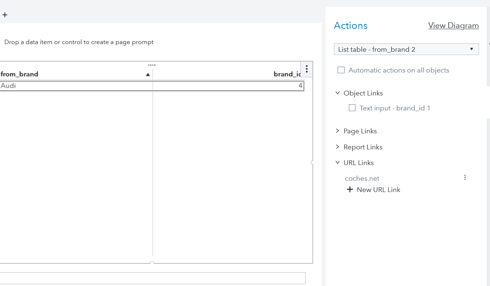Enable Automatic actions on all objects
The width and height of the screenshot is (490, 286).
click(x=341, y=70)
